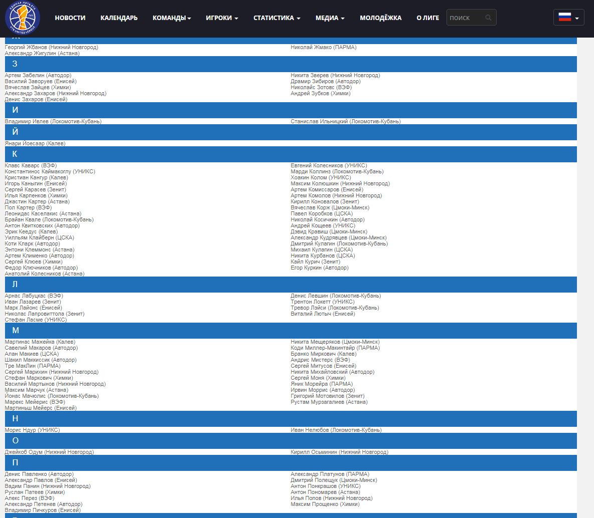Click the search magnifier icon
The height and width of the screenshot is (518, 594).
coord(488,18)
